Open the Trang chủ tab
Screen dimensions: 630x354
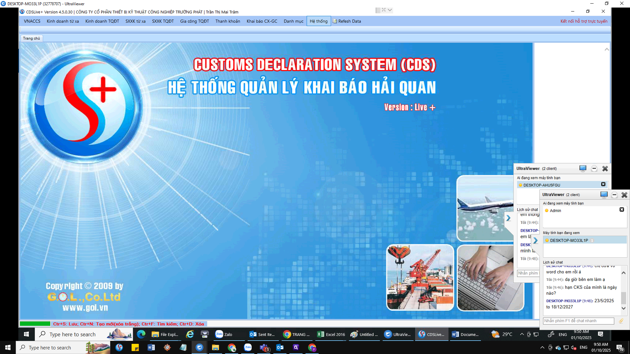tap(31, 38)
